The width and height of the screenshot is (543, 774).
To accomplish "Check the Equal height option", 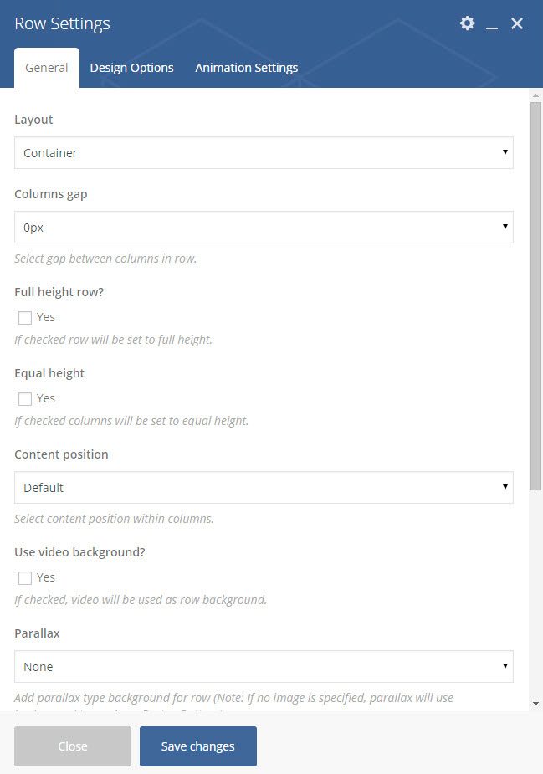I will (25, 399).
